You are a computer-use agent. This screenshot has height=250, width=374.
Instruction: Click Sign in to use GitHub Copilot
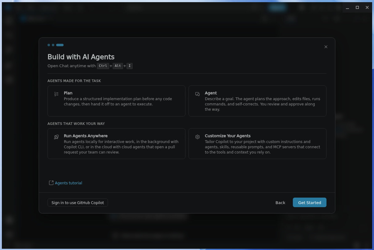[78, 203]
